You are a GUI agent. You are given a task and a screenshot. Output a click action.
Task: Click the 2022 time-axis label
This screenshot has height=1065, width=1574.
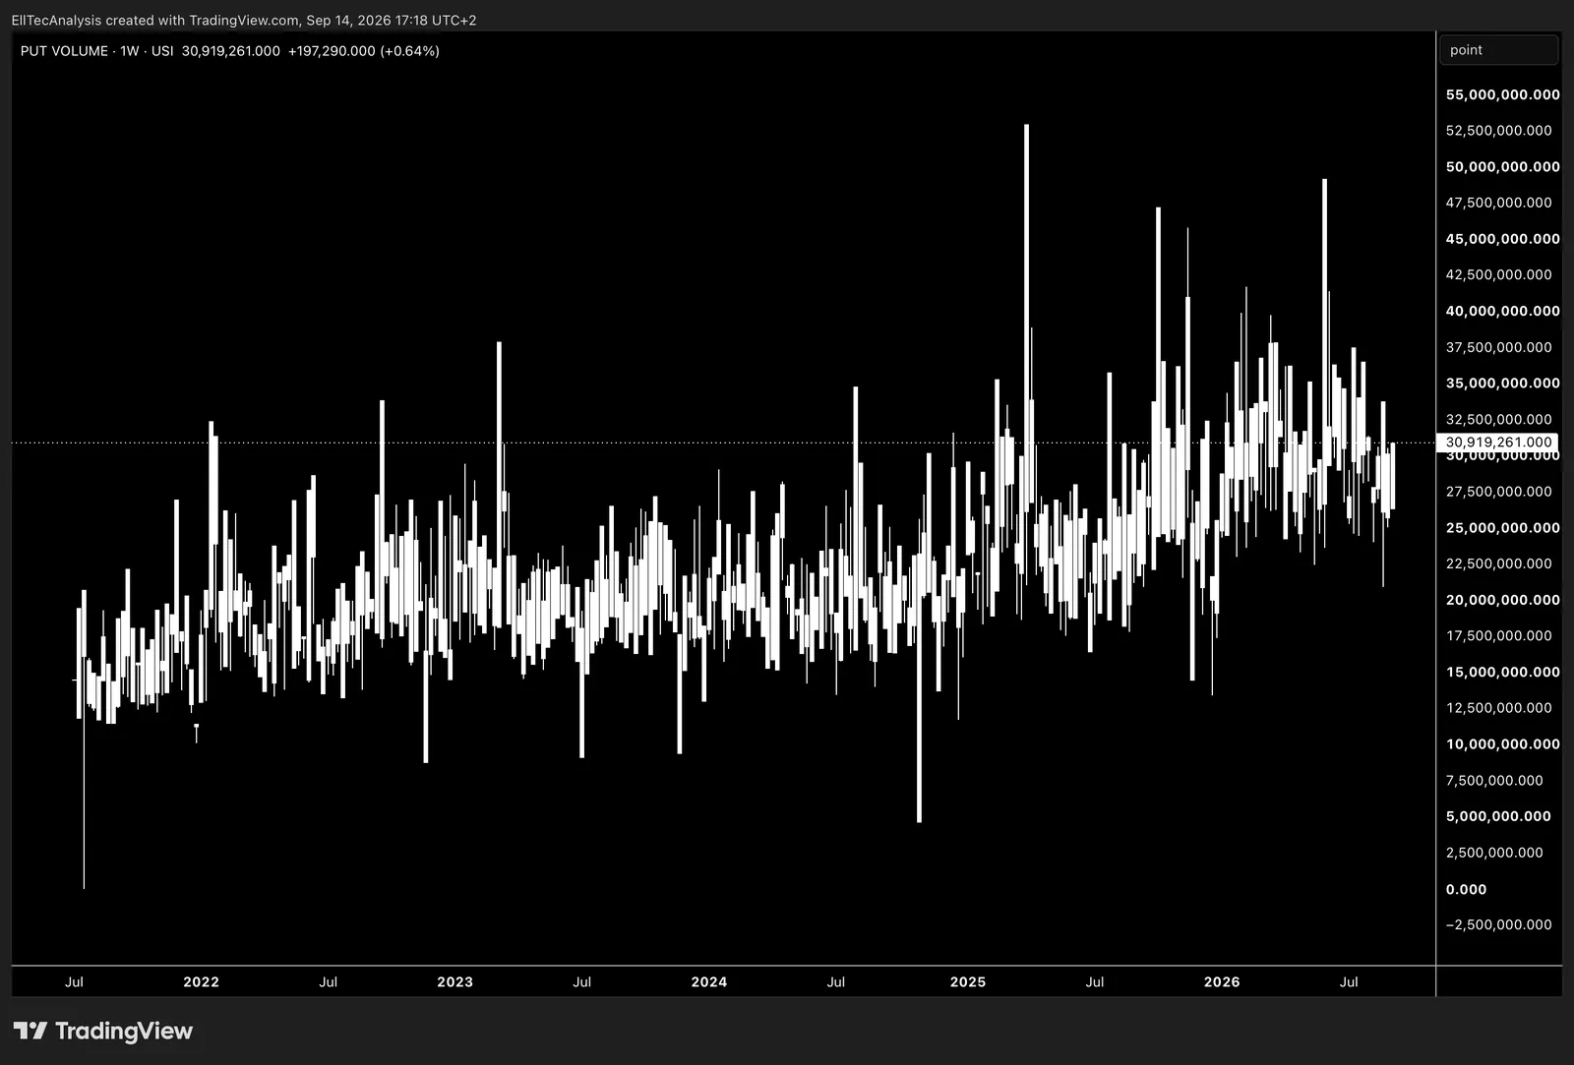pyautogui.click(x=202, y=981)
